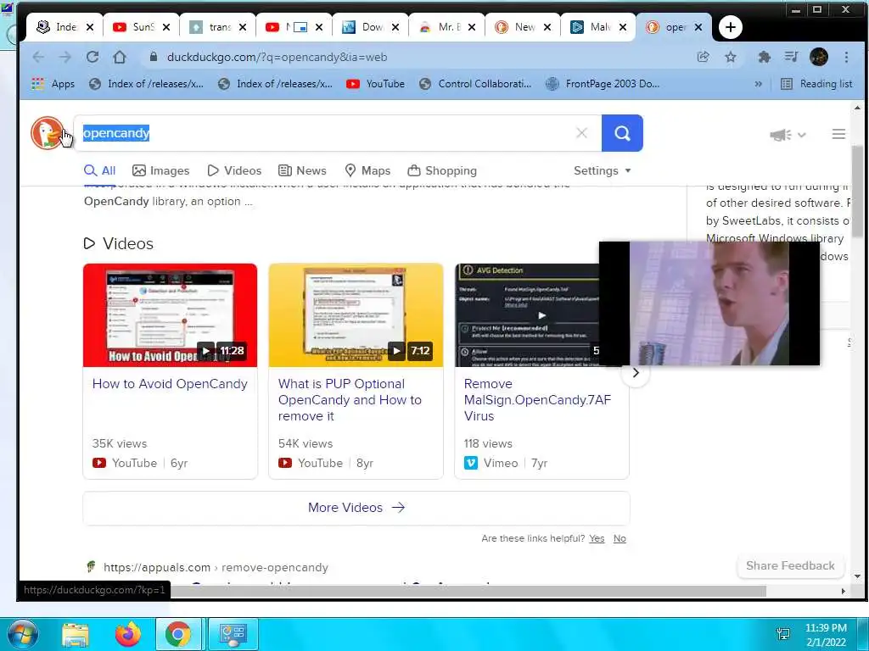Image resolution: width=869 pixels, height=651 pixels.
Task: Open the How to Avoid OpenCandy title
Action: 170,384
